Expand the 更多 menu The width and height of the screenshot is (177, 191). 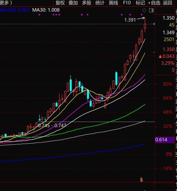(6, 3)
